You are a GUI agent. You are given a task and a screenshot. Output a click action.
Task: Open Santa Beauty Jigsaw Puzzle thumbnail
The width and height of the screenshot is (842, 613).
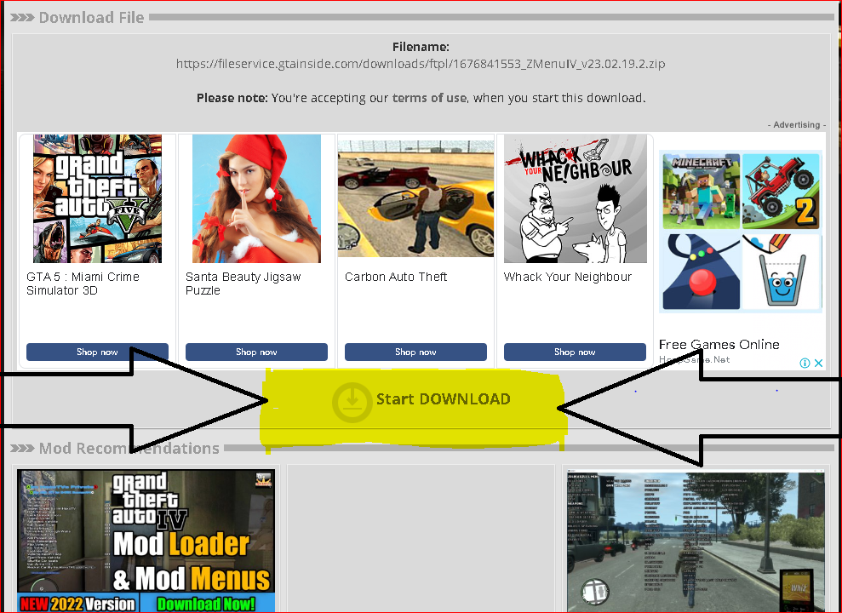[256, 198]
